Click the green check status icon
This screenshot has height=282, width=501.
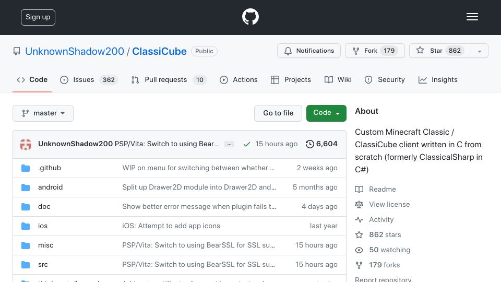click(246, 144)
